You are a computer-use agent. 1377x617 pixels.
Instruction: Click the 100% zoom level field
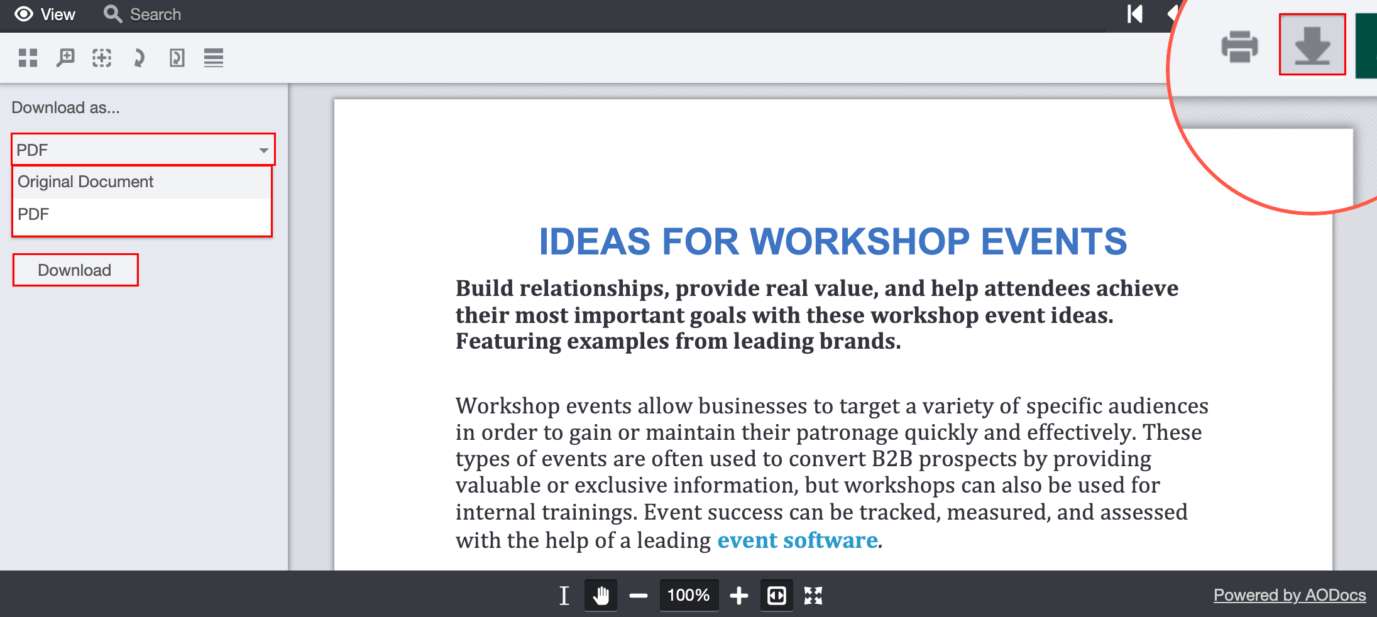[689, 595]
